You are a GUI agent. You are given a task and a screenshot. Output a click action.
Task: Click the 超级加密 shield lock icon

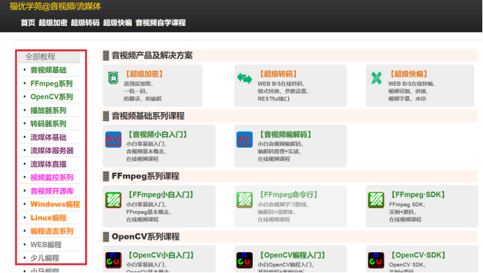tap(113, 78)
